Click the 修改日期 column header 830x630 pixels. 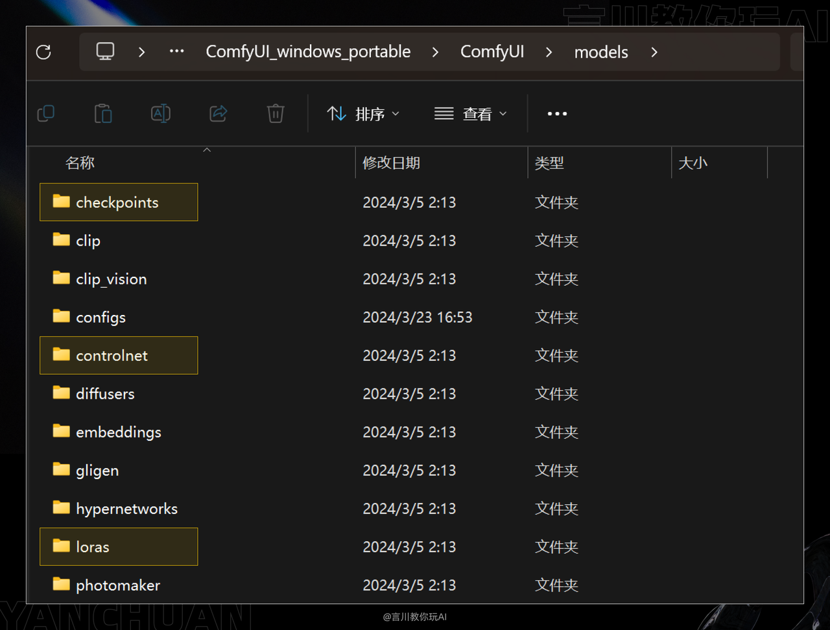391,163
